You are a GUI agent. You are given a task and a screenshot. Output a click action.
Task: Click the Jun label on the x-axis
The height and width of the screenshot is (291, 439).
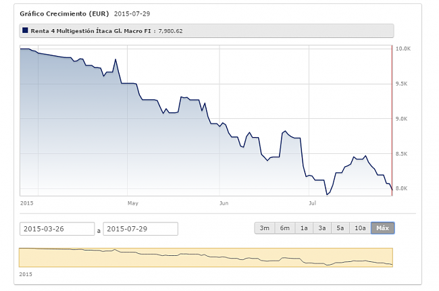(x=224, y=203)
